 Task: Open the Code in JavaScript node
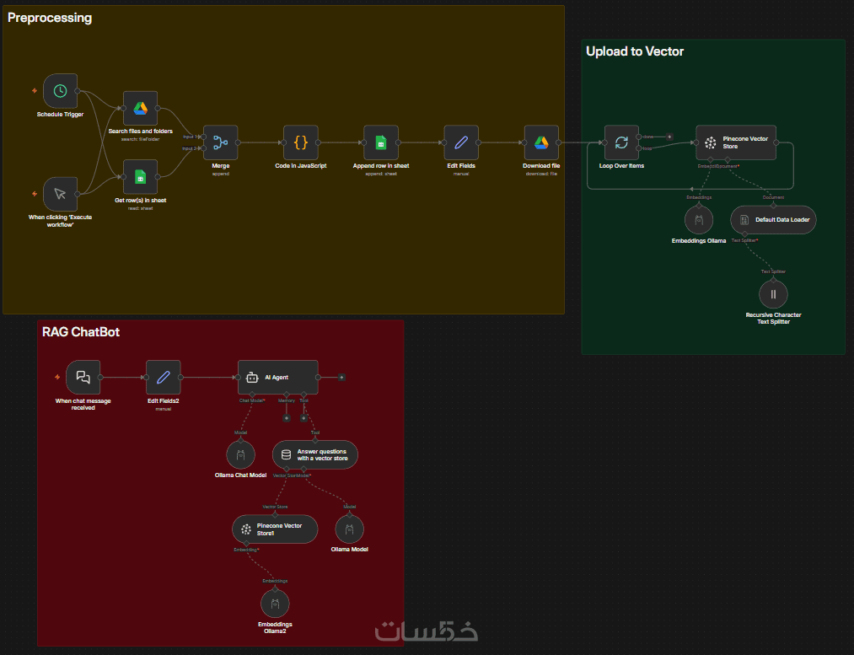coord(301,142)
